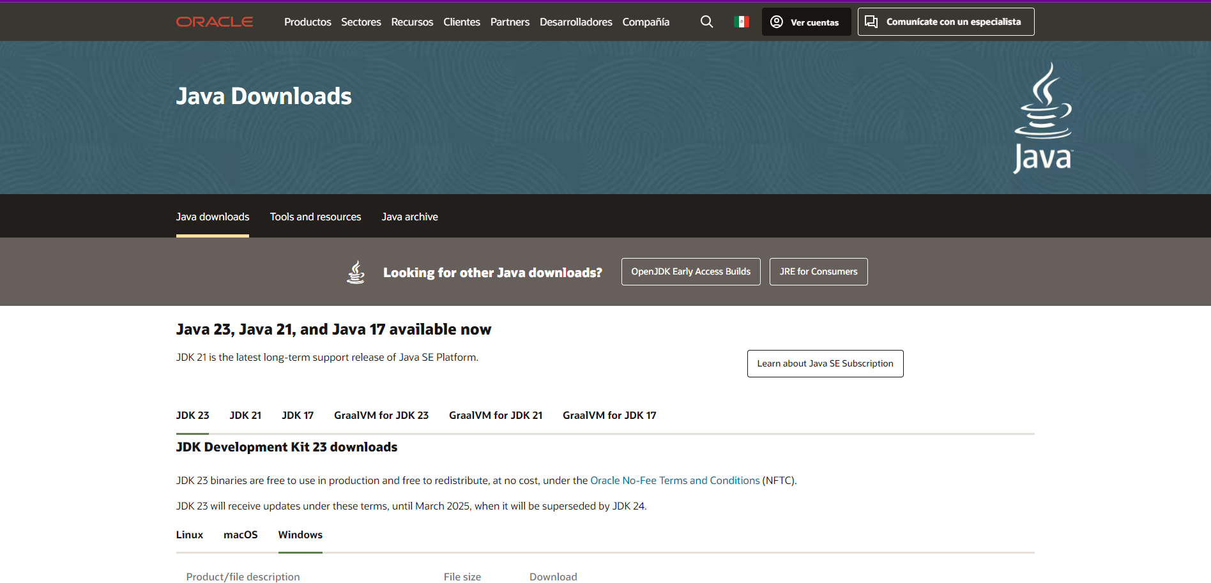
Task: Open the Compañía menu
Action: click(x=646, y=22)
